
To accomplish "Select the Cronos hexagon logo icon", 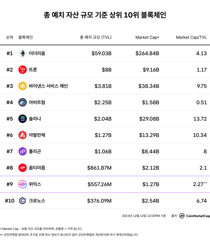I will click(x=22, y=200).
